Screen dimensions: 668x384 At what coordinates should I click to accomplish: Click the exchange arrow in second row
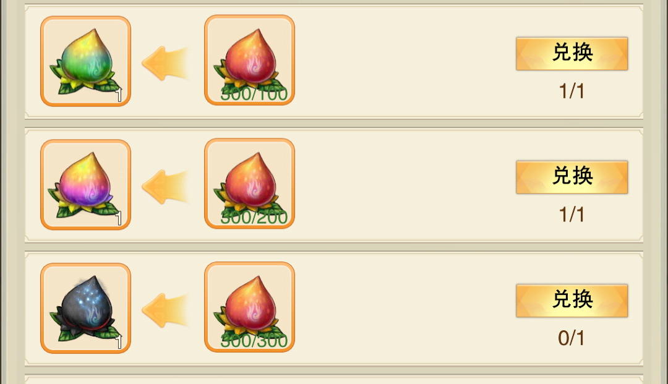coord(165,187)
